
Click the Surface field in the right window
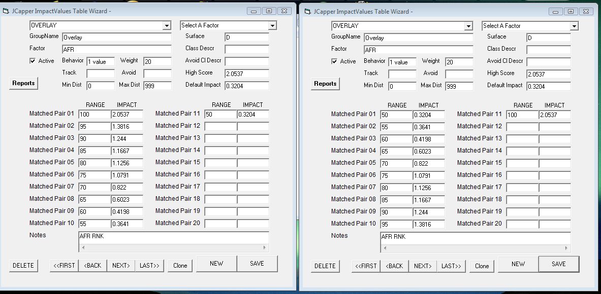[549, 38]
